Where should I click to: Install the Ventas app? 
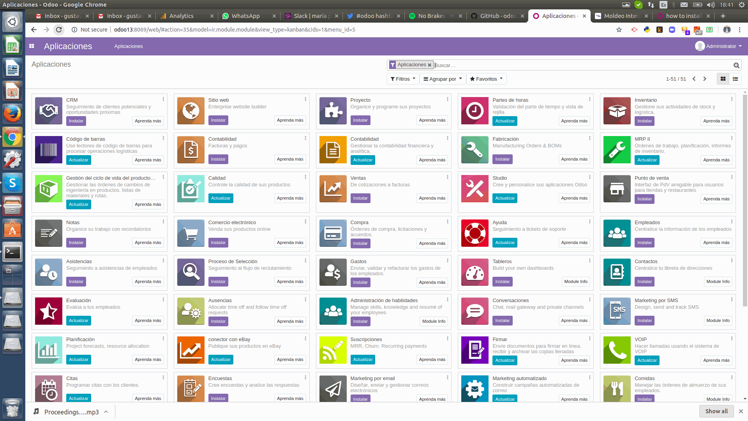(x=360, y=198)
